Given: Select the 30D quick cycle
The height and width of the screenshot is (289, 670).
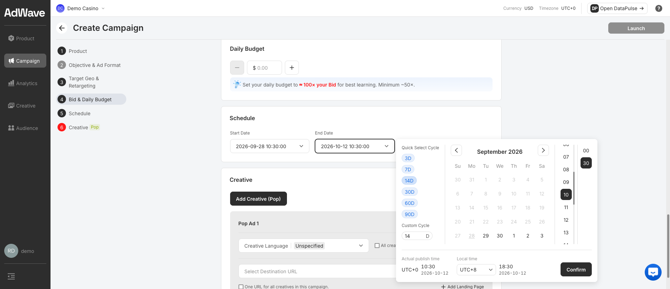Looking at the screenshot, I should [x=410, y=192].
